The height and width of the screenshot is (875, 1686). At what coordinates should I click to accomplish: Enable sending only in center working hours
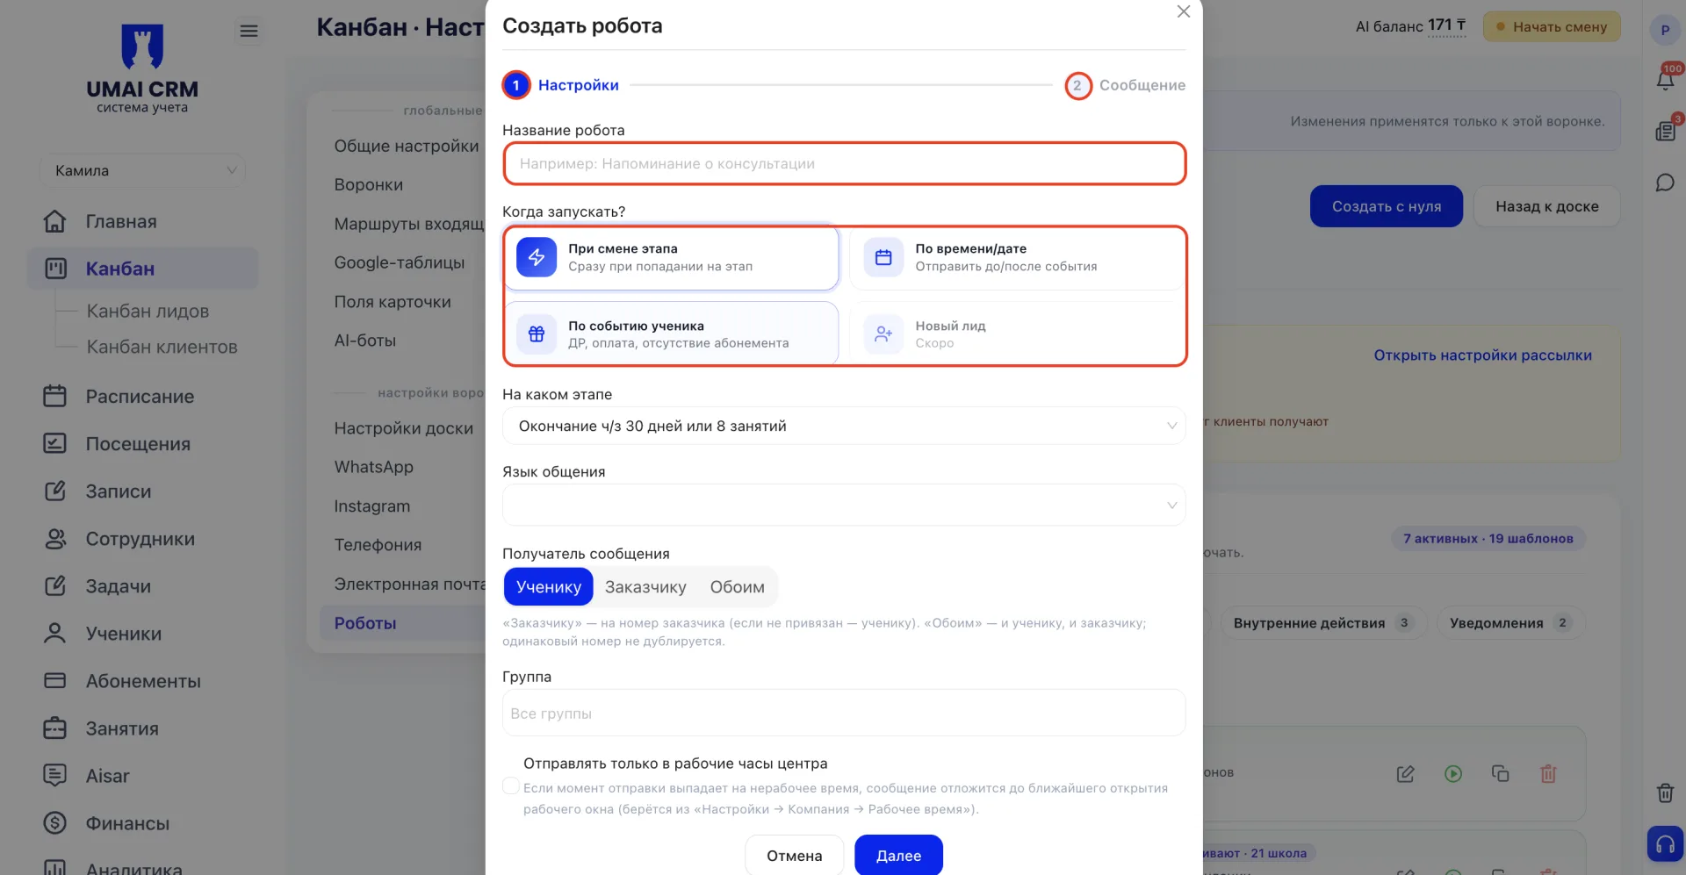(510, 786)
